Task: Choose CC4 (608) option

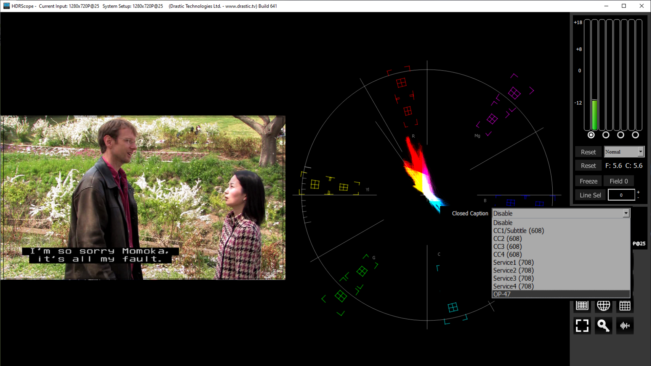Action: pos(561,255)
